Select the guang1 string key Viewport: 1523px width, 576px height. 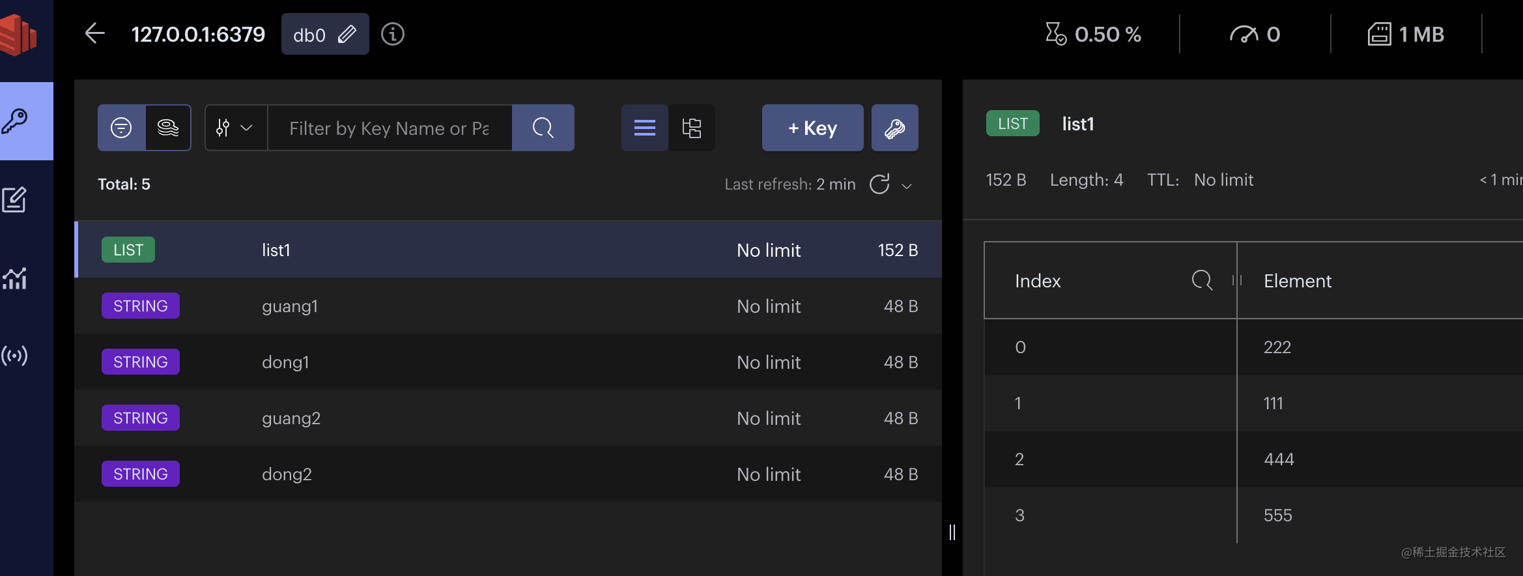pos(290,306)
